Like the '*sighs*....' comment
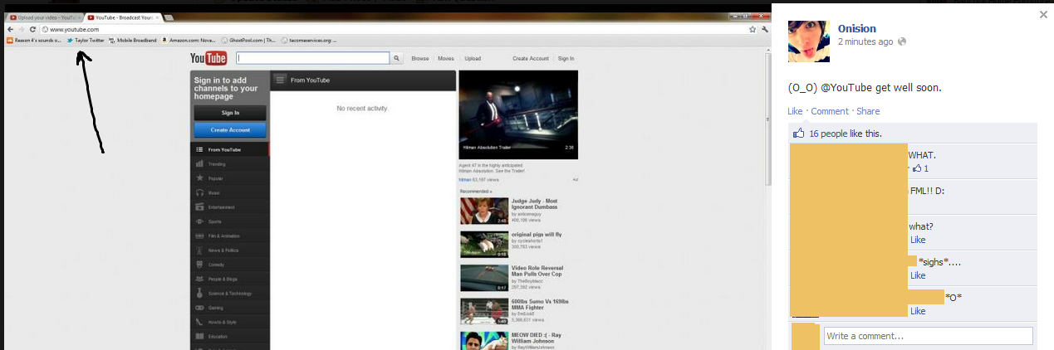The height and width of the screenshot is (350, 1054). [918, 275]
